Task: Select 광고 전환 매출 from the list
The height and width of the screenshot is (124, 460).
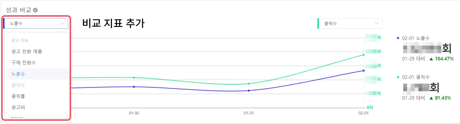Action: [27, 51]
